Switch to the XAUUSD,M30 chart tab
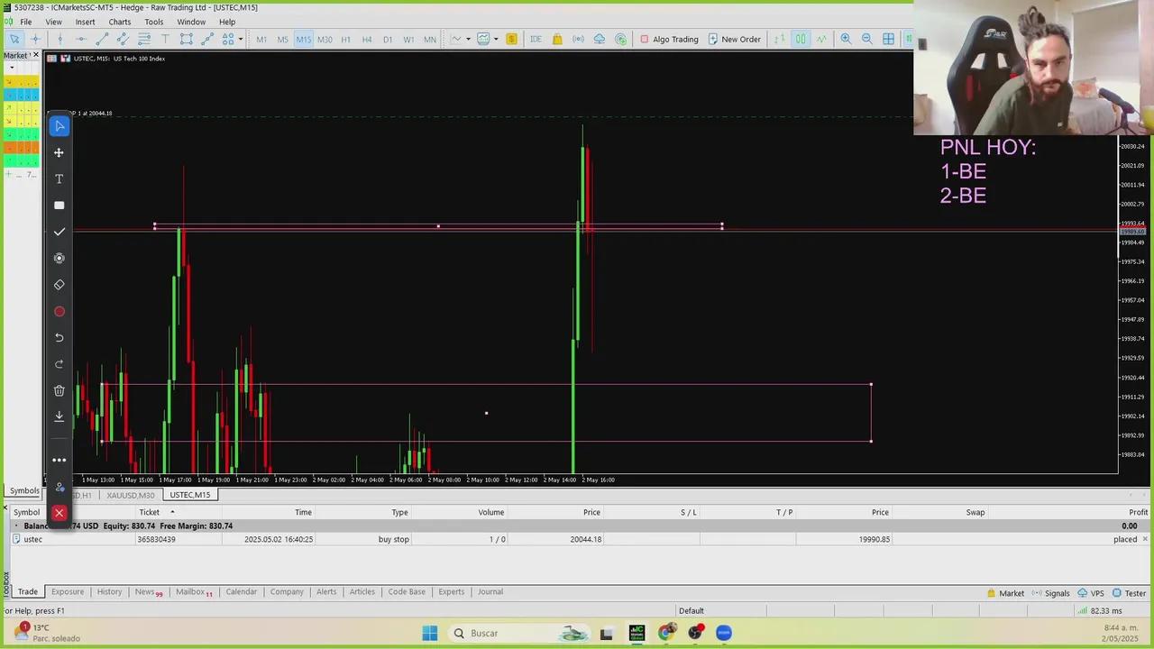Image resolution: width=1154 pixels, height=649 pixels. tap(131, 495)
